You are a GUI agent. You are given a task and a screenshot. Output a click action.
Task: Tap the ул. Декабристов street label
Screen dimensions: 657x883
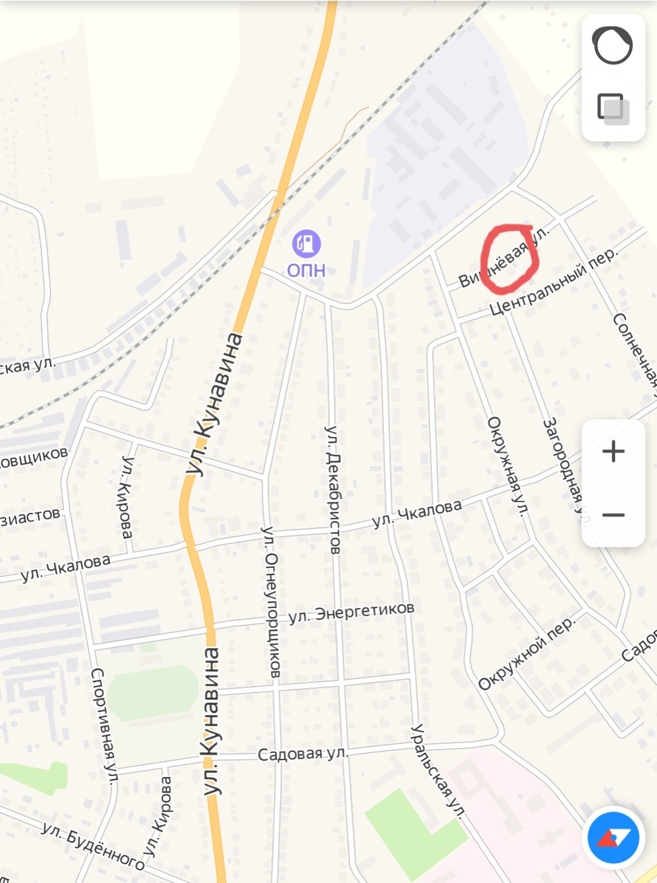coord(333,490)
